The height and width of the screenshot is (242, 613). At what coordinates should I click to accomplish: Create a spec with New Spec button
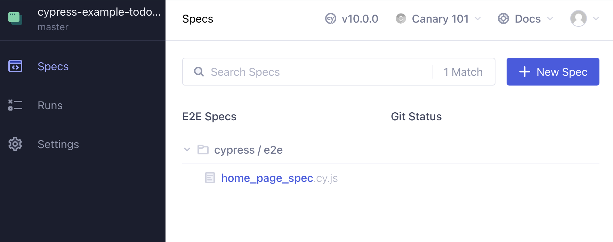(552, 72)
